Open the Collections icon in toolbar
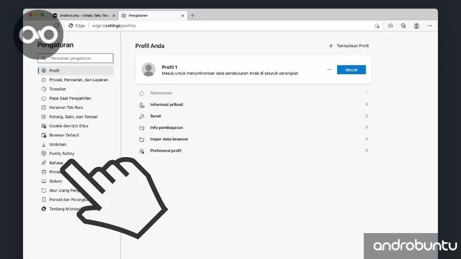461x259 pixels. pos(403,26)
